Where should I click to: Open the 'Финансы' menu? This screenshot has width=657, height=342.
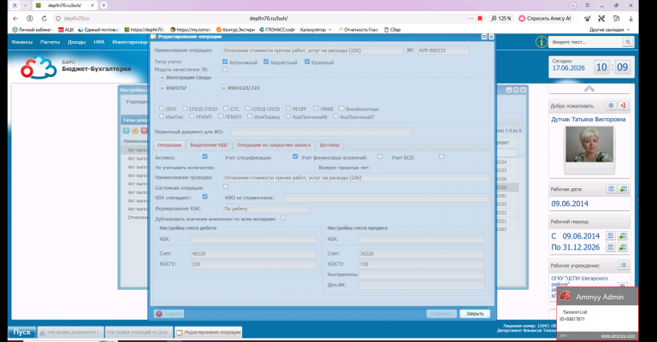coord(22,42)
